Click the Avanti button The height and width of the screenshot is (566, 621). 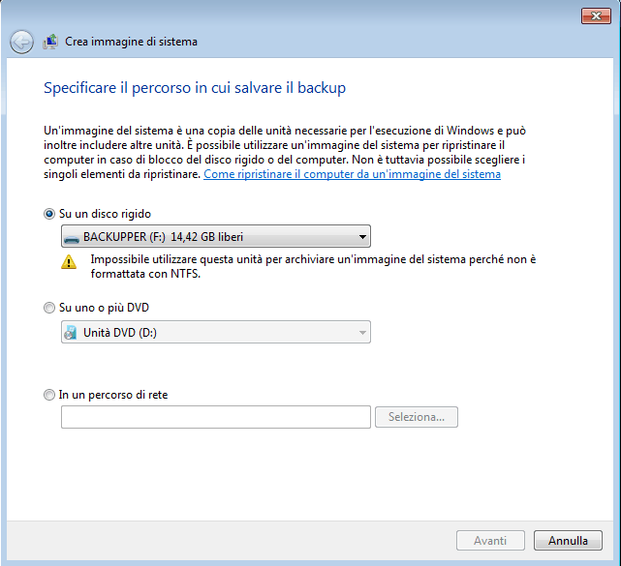490,541
